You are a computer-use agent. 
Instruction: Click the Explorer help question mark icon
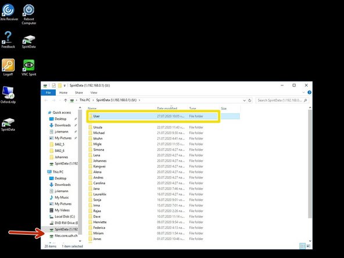pyautogui.click(x=309, y=92)
